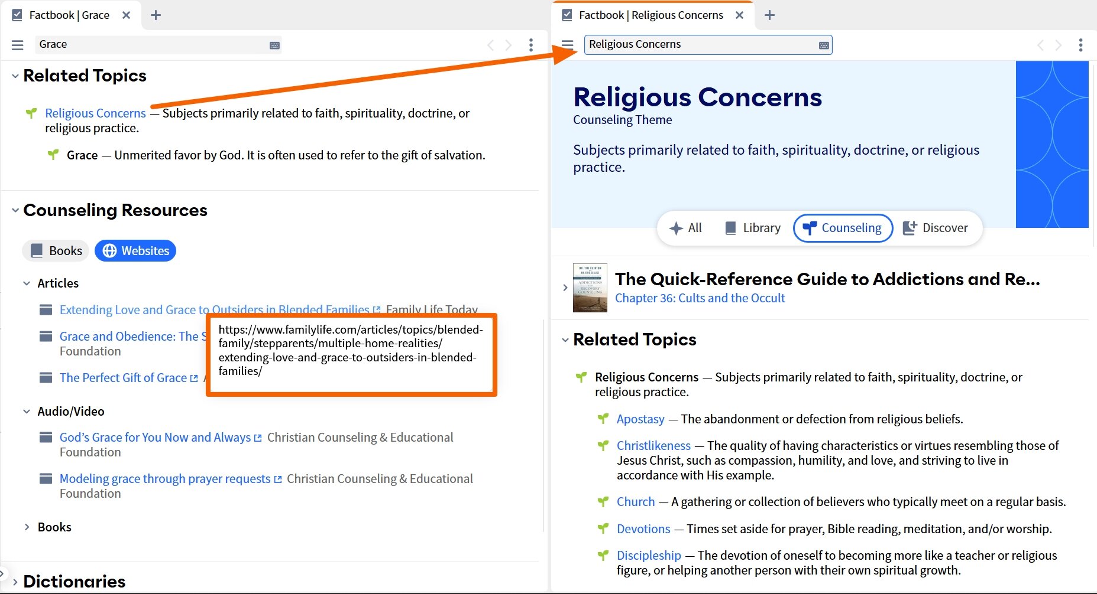Viewport: 1097px width, 594px height.
Task: Open Chapter 36: Cults and the Occult
Action: pyautogui.click(x=700, y=298)
